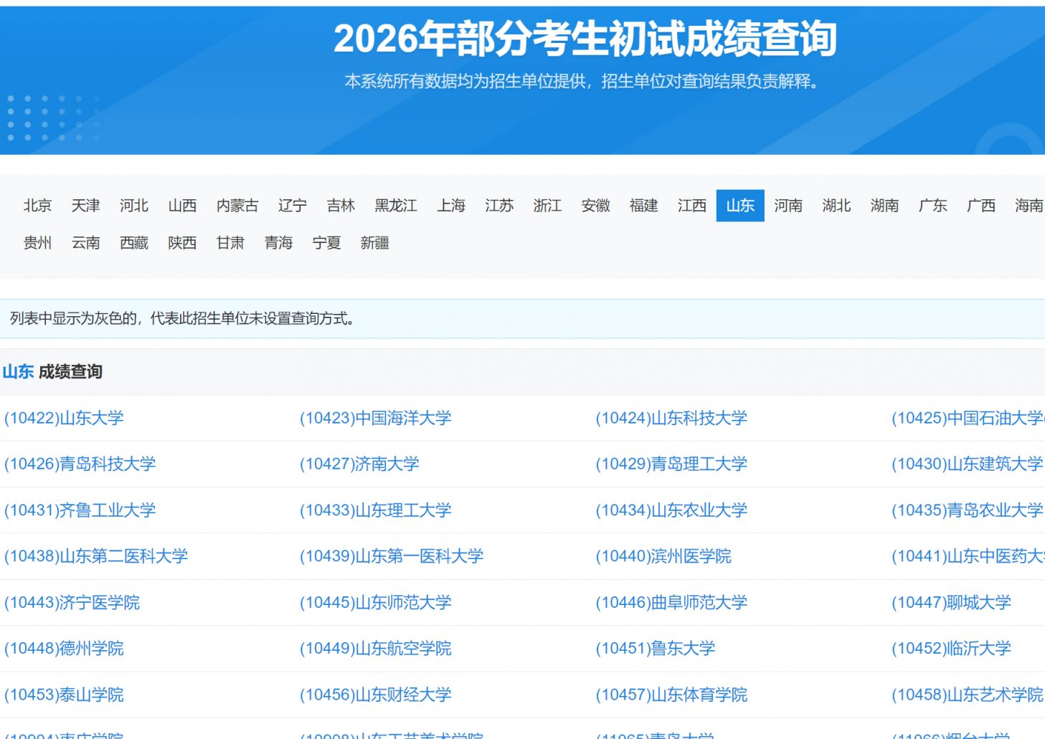
Task: Visit (10438)山东第二医科大学 link
Action: click(96, 556)
